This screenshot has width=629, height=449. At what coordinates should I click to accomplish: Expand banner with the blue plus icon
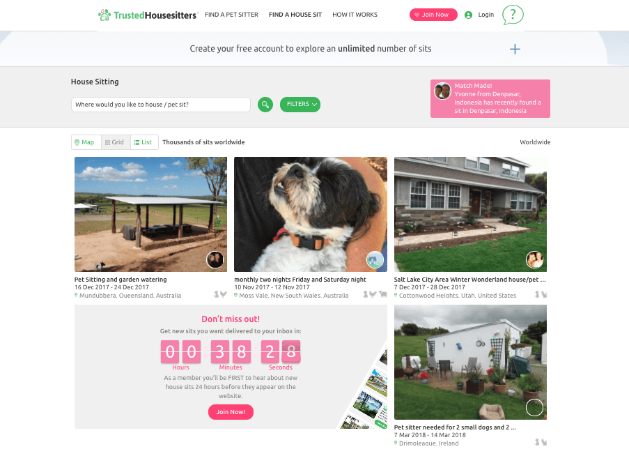pos(515,49)
